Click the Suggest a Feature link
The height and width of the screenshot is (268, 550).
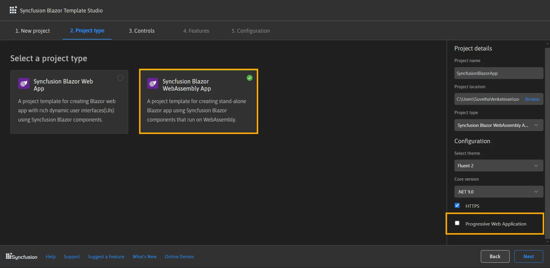(x=106, y=256)
